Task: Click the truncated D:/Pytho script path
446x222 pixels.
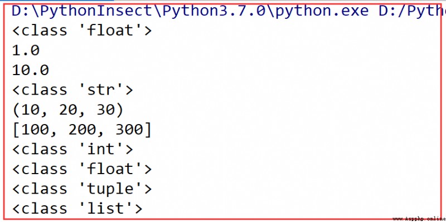Action: pos(413,12)
